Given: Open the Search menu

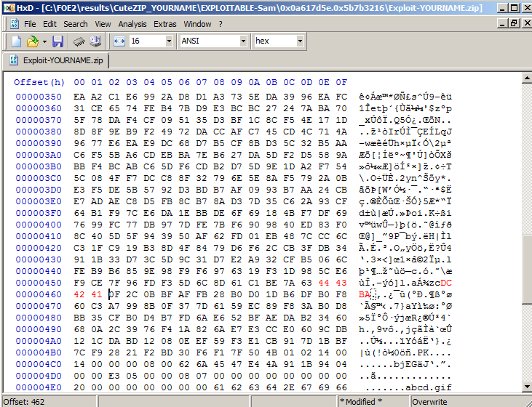Looking at the screenshot, I should 75,24.
